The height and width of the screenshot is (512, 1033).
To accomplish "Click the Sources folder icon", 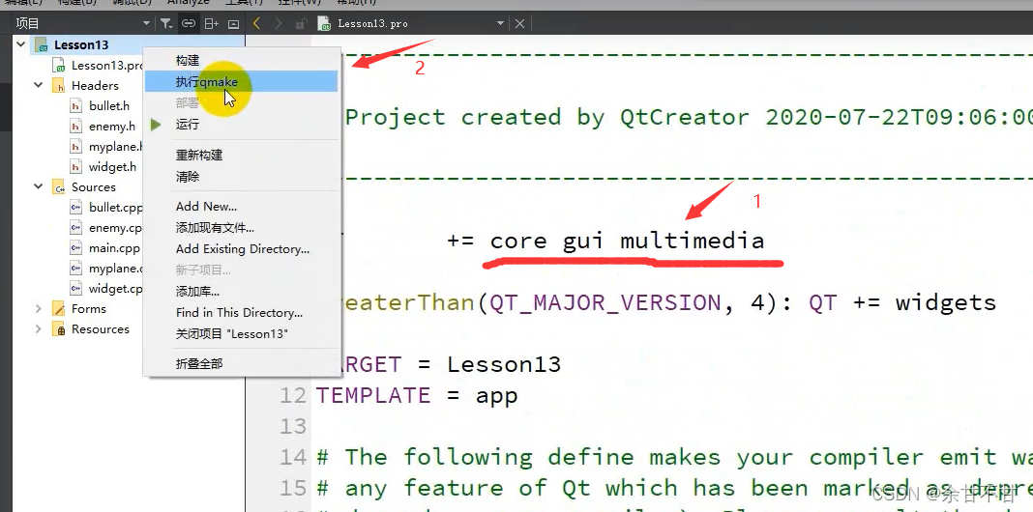I will tap(59, 186).
